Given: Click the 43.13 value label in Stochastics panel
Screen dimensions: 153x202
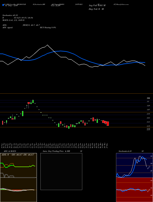Looking at the screenshot, I should click(148, 167).
